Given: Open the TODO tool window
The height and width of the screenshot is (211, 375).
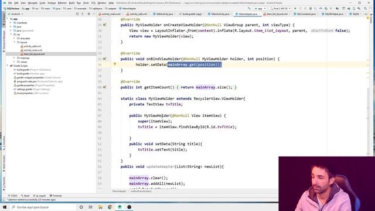Looking at the screenshot, I should 13,196.
